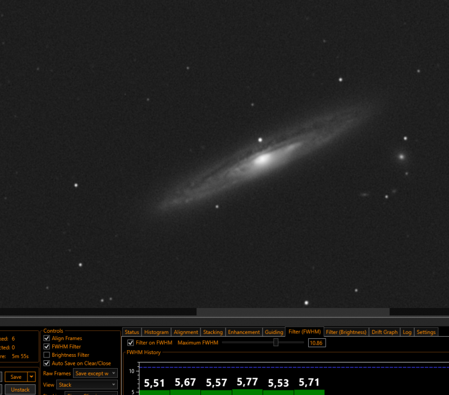Screen dimensions: 449x395
Task: Open the Raw Frames dropdown
Action: click(x=95, y=373)
